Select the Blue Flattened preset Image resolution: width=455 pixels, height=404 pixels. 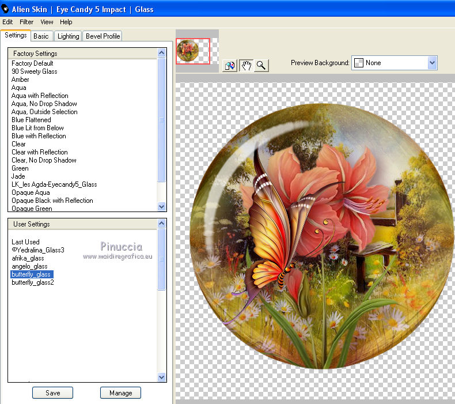click(x=31, y=120)
